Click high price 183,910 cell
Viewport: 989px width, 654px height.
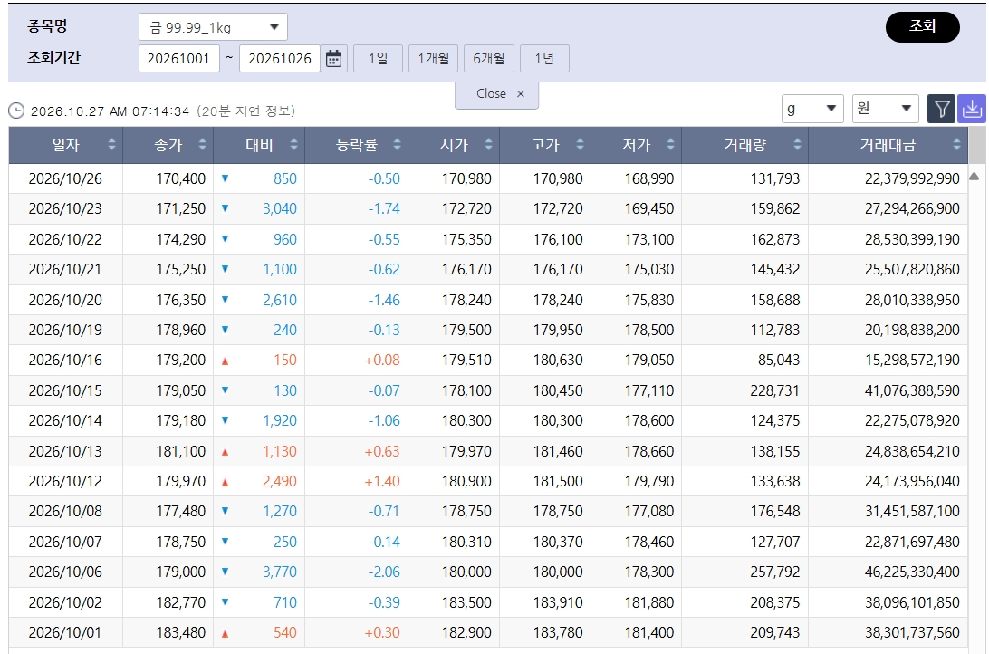point(545,602)
